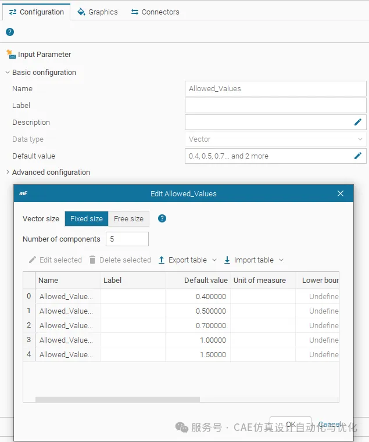Expand Advanced configuration section
369x442 pixels.
click(x=8, y=172)
